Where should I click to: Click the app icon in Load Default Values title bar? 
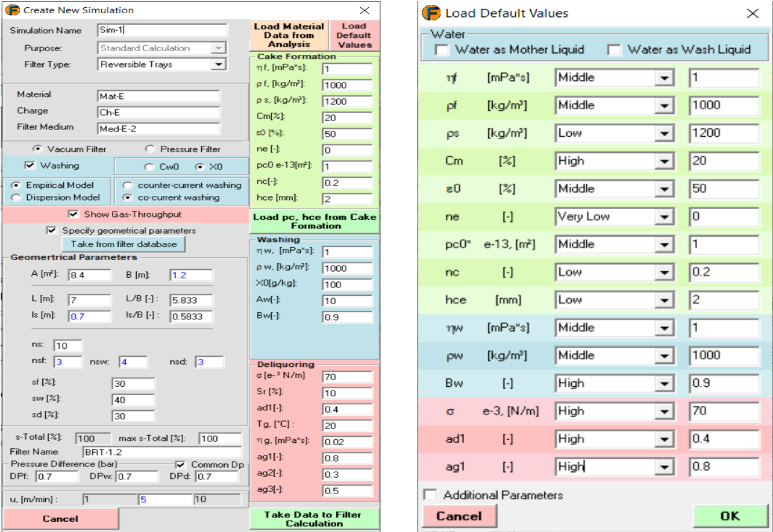[430, 13]
